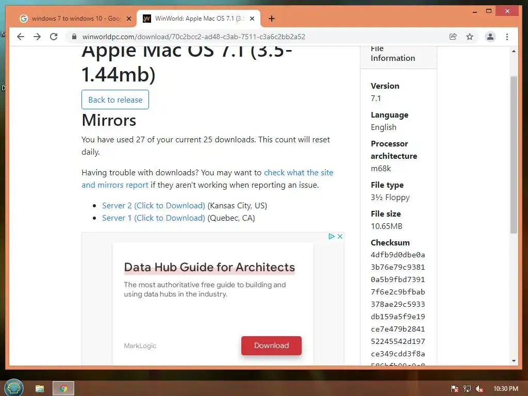
Task: Click scrollbar up arrow
Action: point(514,51)
